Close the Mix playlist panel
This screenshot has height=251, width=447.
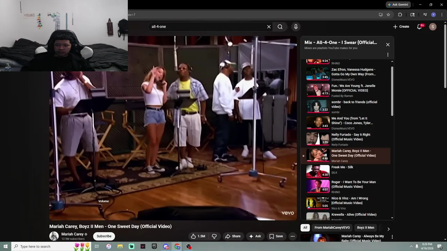(x=388, y=45)
